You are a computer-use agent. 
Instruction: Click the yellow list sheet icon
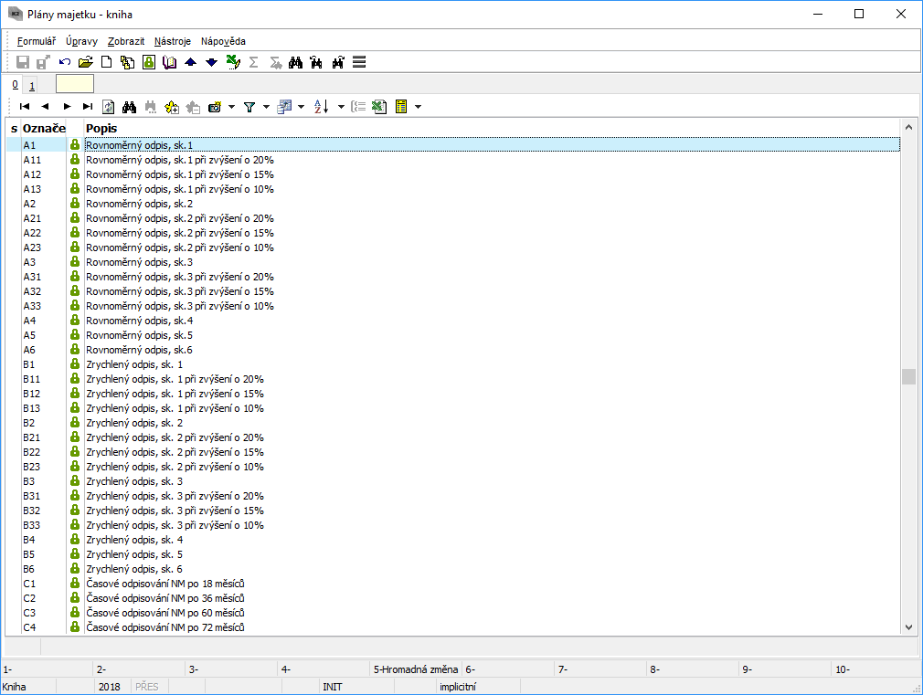pos(401,107)
